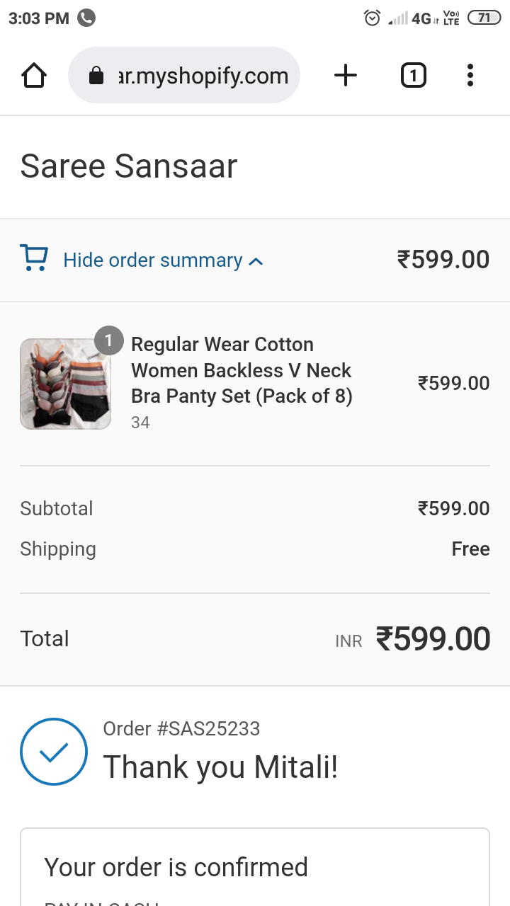Tap the alarm icon in status bar
Image resolution: width=510 pixels, height=906 pixels.
[x=372, y=18]
